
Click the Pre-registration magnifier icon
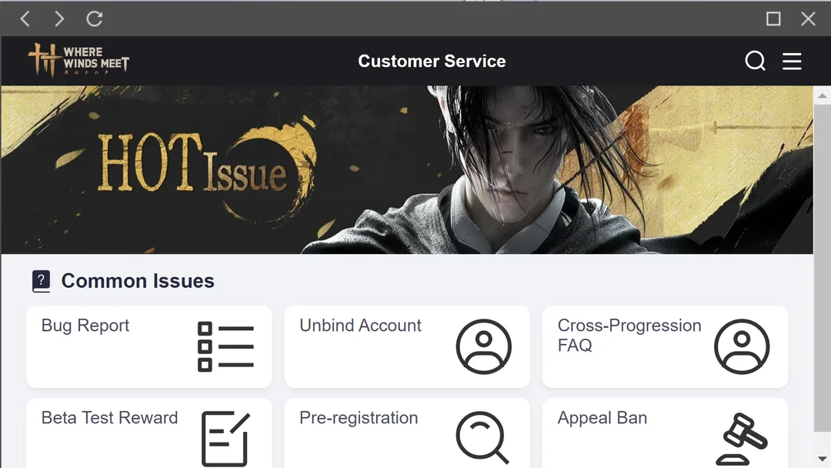click(482, 438)
